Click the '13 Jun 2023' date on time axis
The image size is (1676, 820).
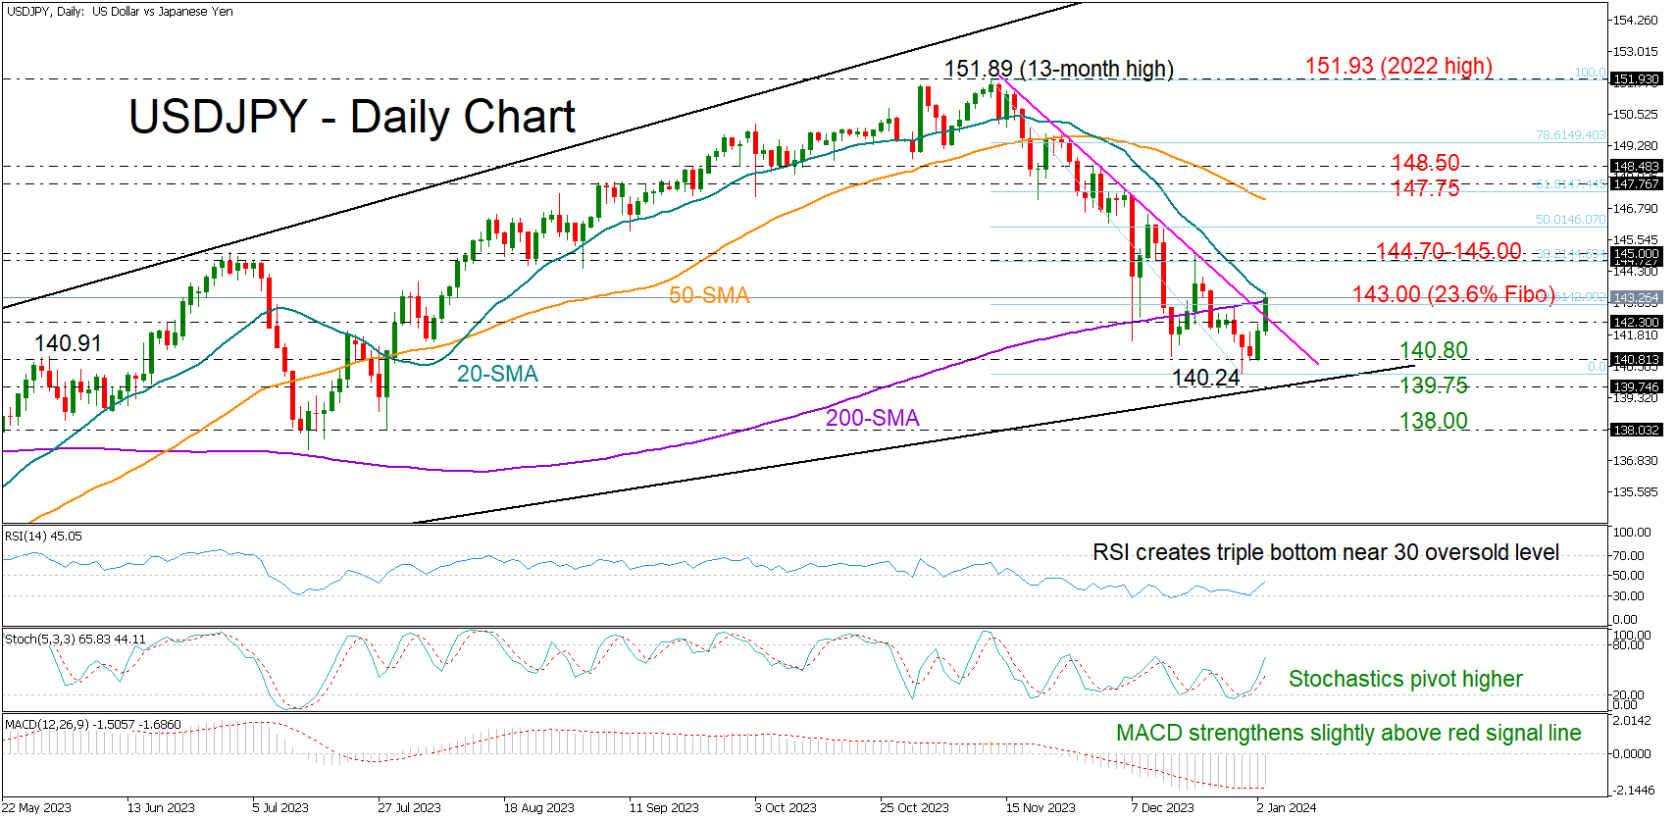pos(161,808)
